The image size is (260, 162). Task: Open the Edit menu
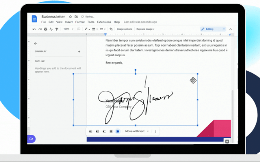pyautogui.click(x=51, y=22)
